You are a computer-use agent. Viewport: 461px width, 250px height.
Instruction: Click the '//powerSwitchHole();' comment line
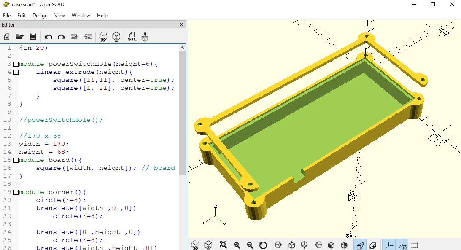click(61, 120)
